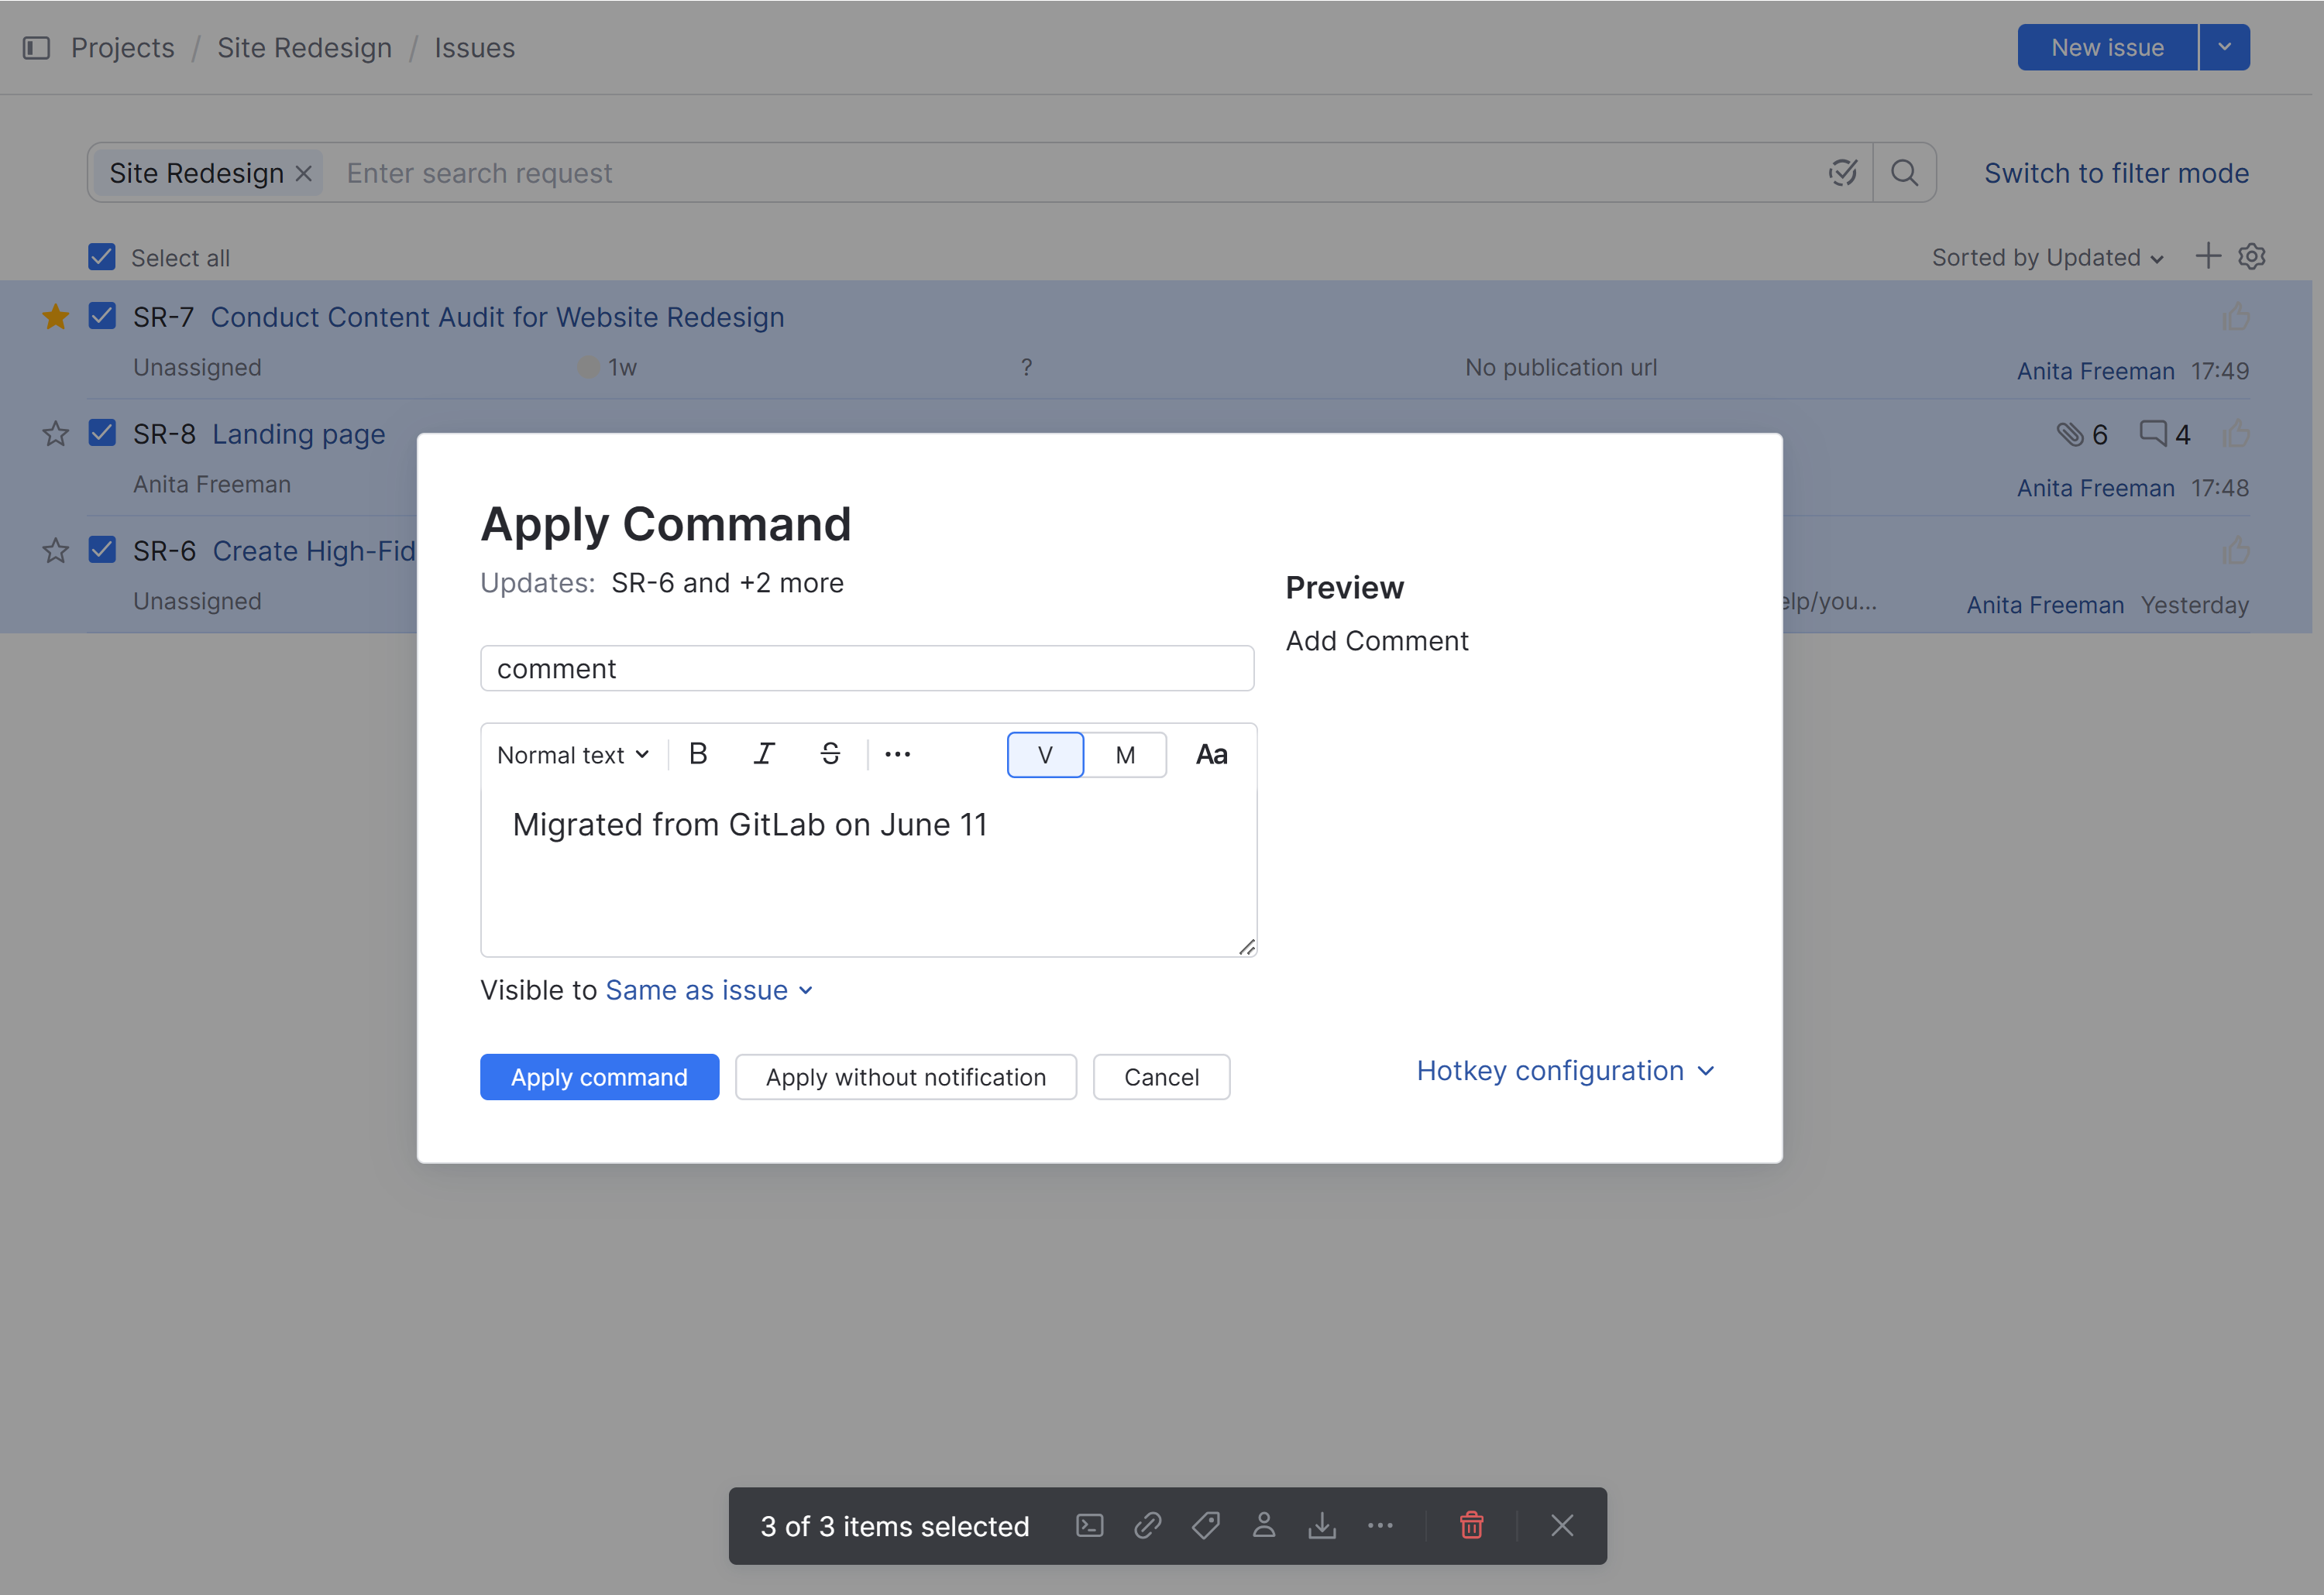Set assignee for selected issues via person icon
This screenshot has height=1595, width=2324.
tap(1264, 1526)
